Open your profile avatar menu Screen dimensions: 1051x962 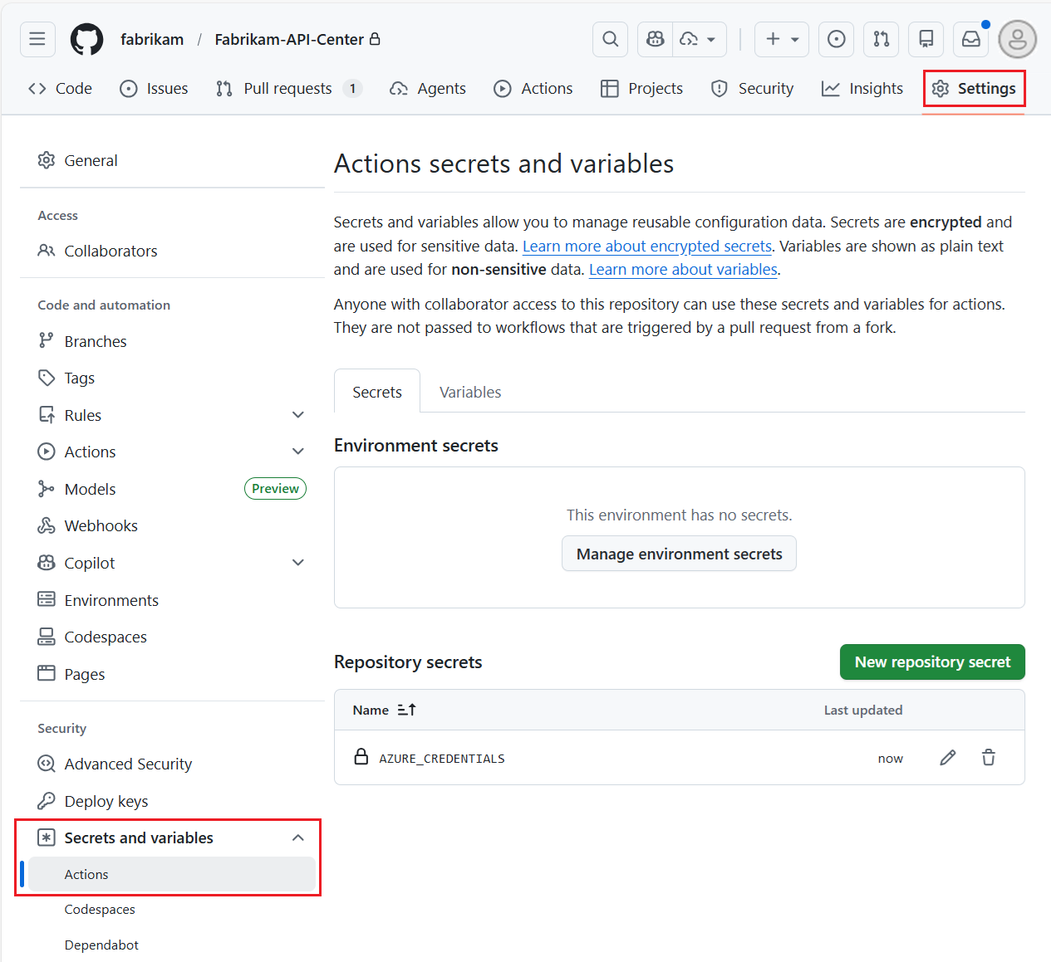point(1017,39)
